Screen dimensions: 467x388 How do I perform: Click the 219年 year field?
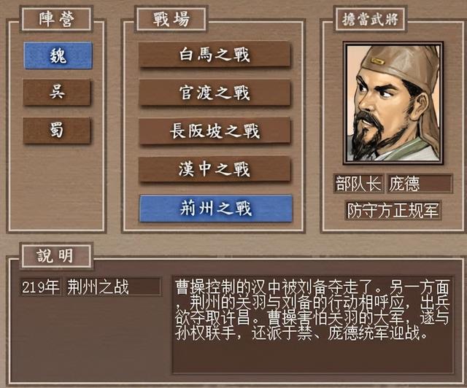(x=40, y=287)
